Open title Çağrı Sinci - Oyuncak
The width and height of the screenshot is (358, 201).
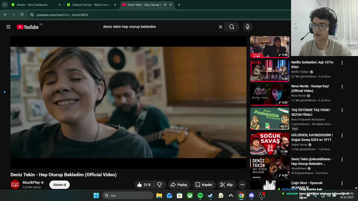click(x=307, y=185)
